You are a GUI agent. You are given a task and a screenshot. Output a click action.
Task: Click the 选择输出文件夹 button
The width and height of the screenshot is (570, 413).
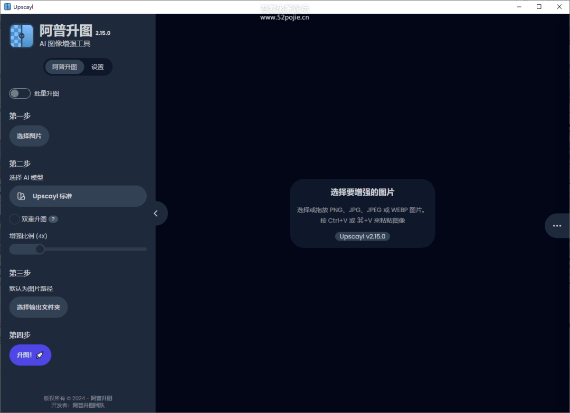pyautogui.click(x=39, y=308)
